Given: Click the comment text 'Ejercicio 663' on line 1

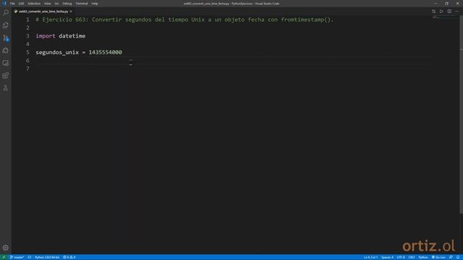Looking at the screenshot, I should [64, 19].
